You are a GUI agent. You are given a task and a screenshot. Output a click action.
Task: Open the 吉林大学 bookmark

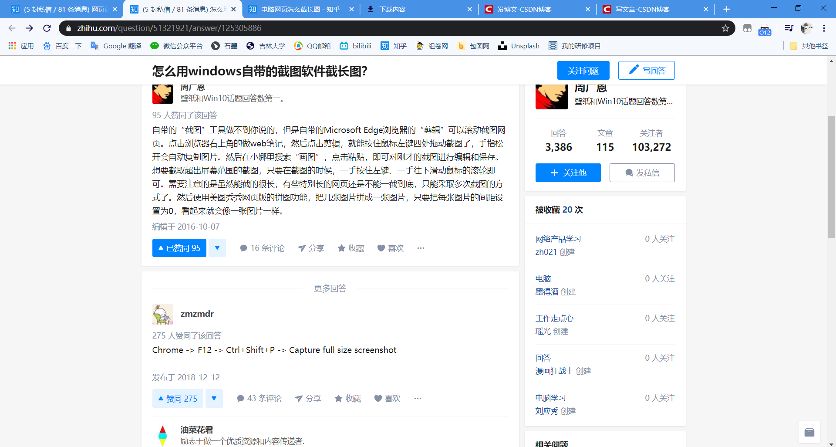266,46
